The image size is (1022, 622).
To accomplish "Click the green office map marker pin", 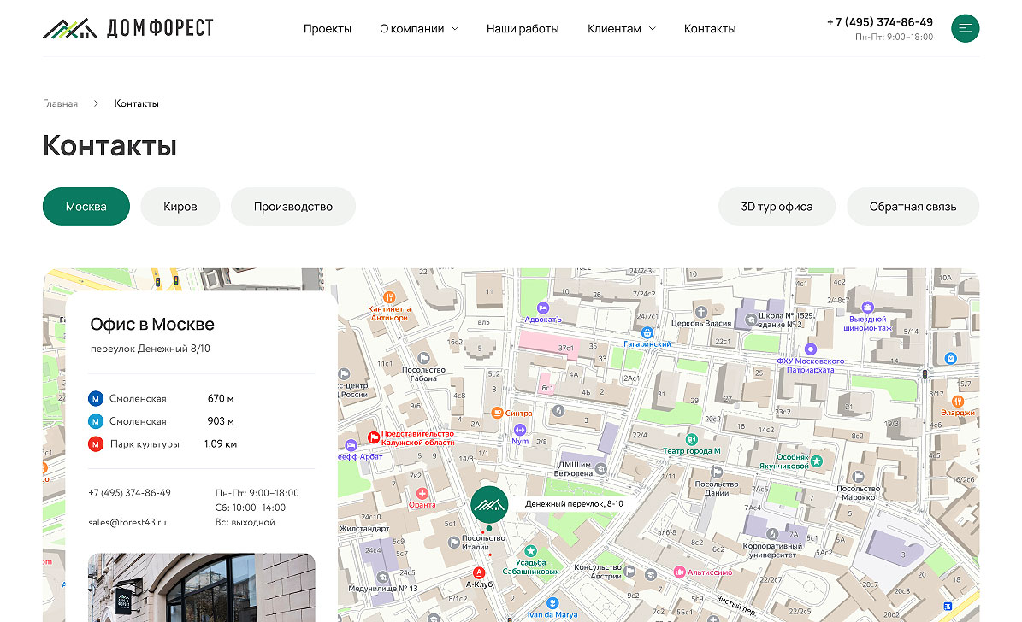I will pos(489,504).
